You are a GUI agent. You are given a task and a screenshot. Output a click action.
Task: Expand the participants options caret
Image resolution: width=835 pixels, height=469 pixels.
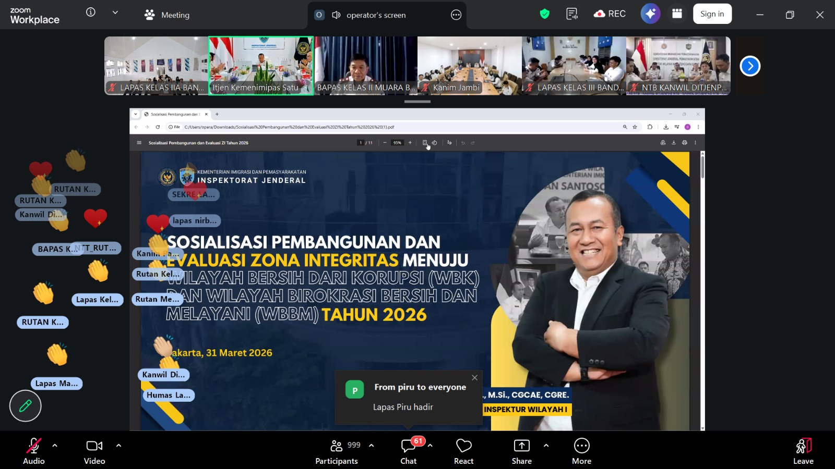[372, 446]
